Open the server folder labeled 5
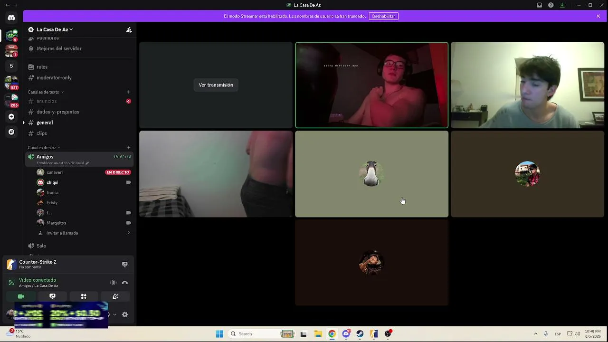This screenshot has width=608, height=342. (x=11, y=66)
